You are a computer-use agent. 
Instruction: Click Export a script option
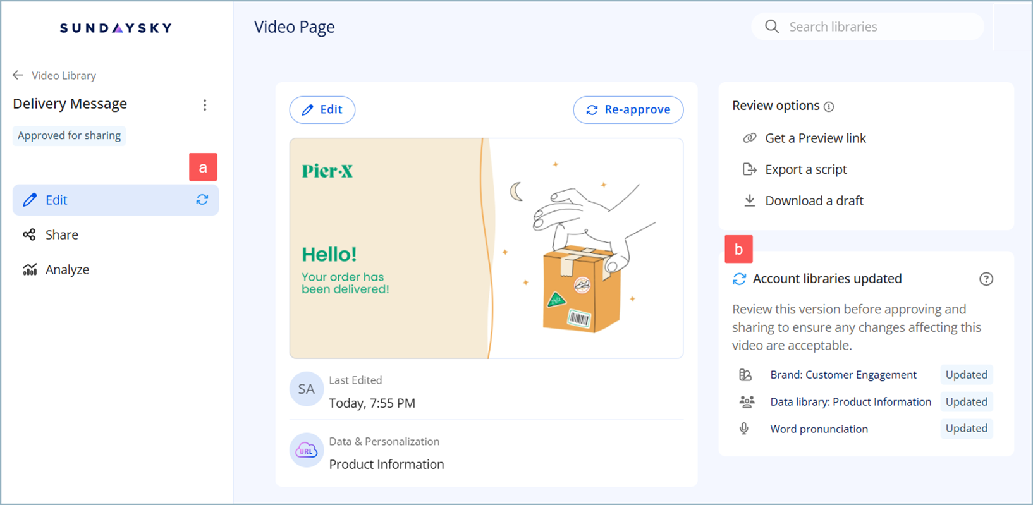tap(805, 169)
